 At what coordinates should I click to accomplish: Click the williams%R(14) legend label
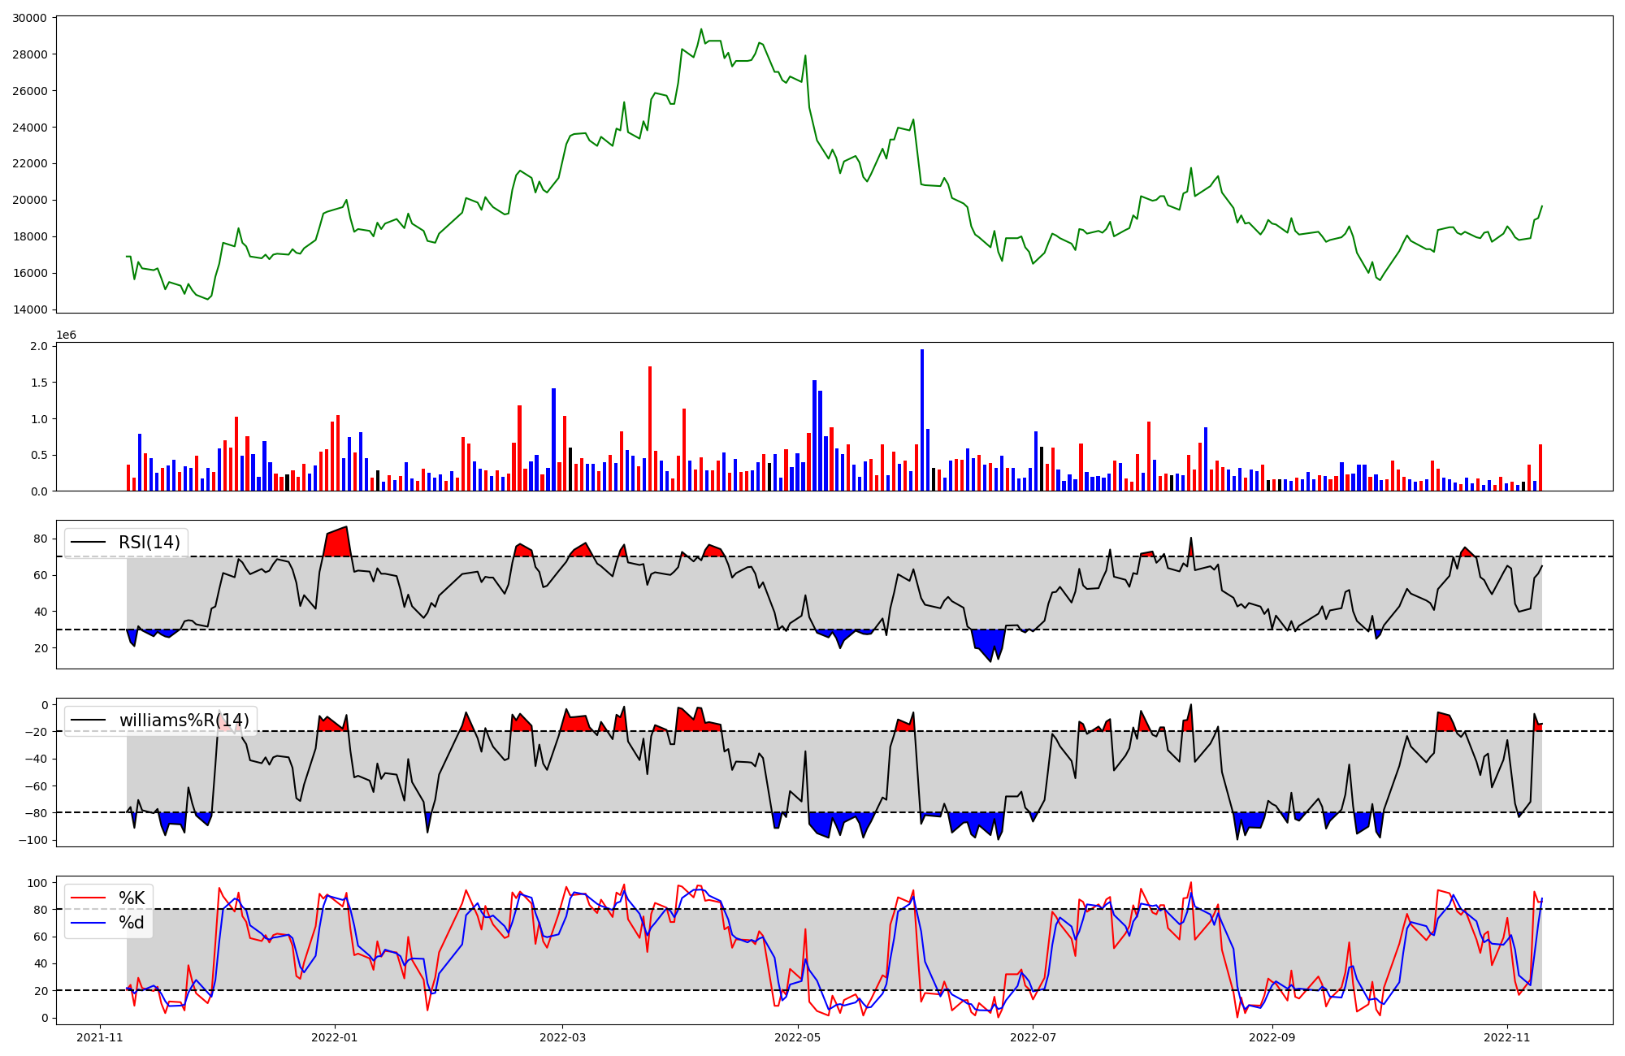pyautogui.click(x=184, y=721)
